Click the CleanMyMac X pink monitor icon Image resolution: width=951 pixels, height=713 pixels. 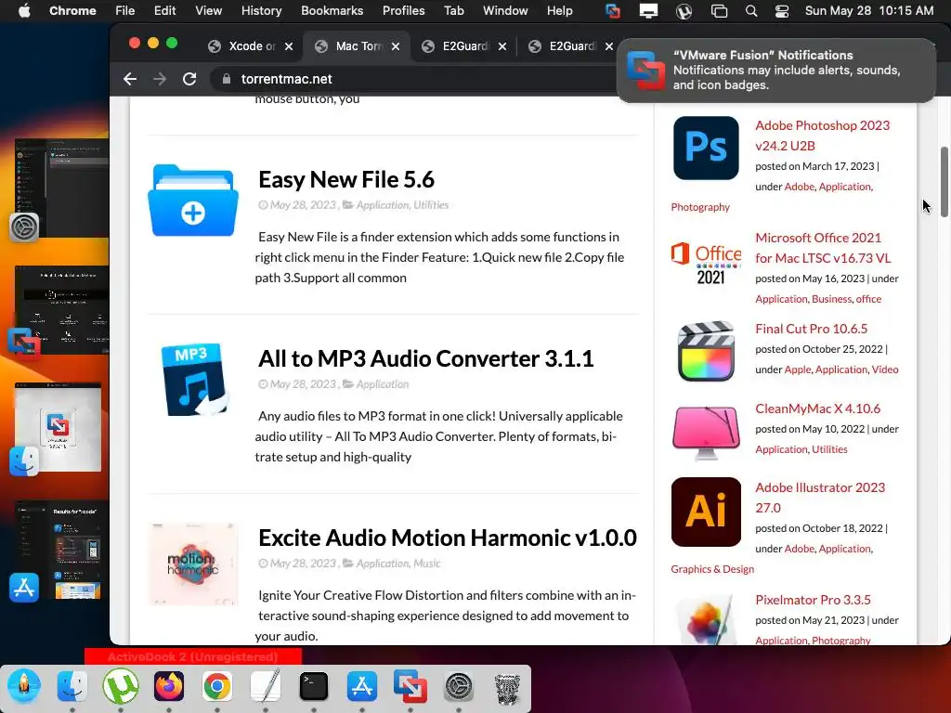[x=706, y=433]
